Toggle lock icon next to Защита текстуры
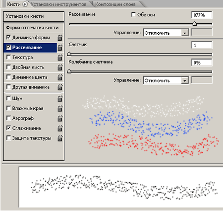The width and height of the screenshot is (223, 211). [x=60, y=138]
